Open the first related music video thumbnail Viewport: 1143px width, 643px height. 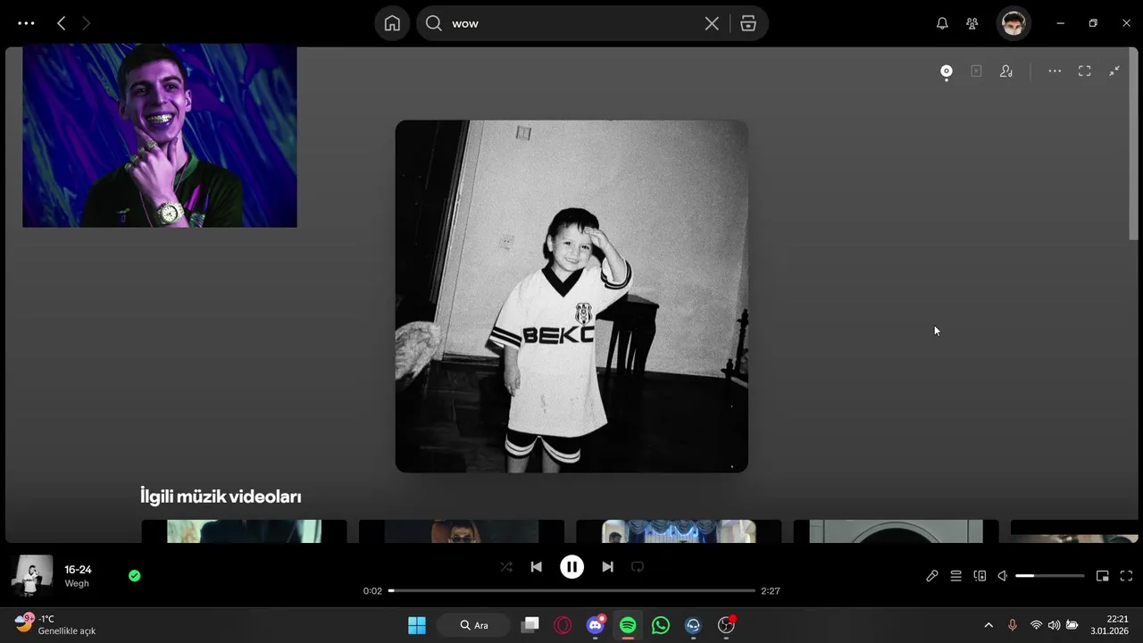point(244,531)
